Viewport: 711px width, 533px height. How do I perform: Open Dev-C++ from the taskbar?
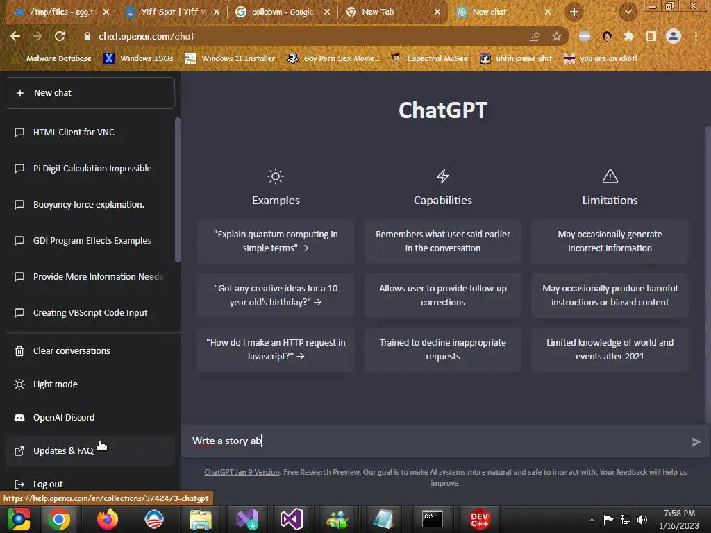(x=479, y=519)
